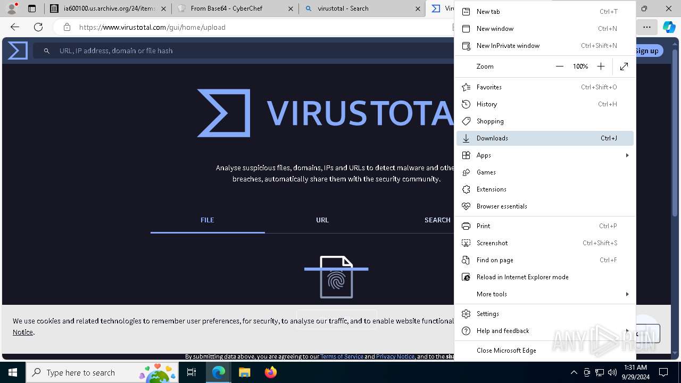Click the site lock icon in the address bar

pyautogui.click(x=67, y=27)
